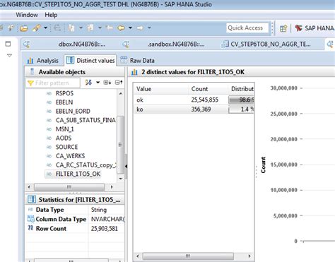Screen dimensions: 335x262
Task: Click the greyed document toolbar icon before first grey arrow
Action: (x=71, y=28)
